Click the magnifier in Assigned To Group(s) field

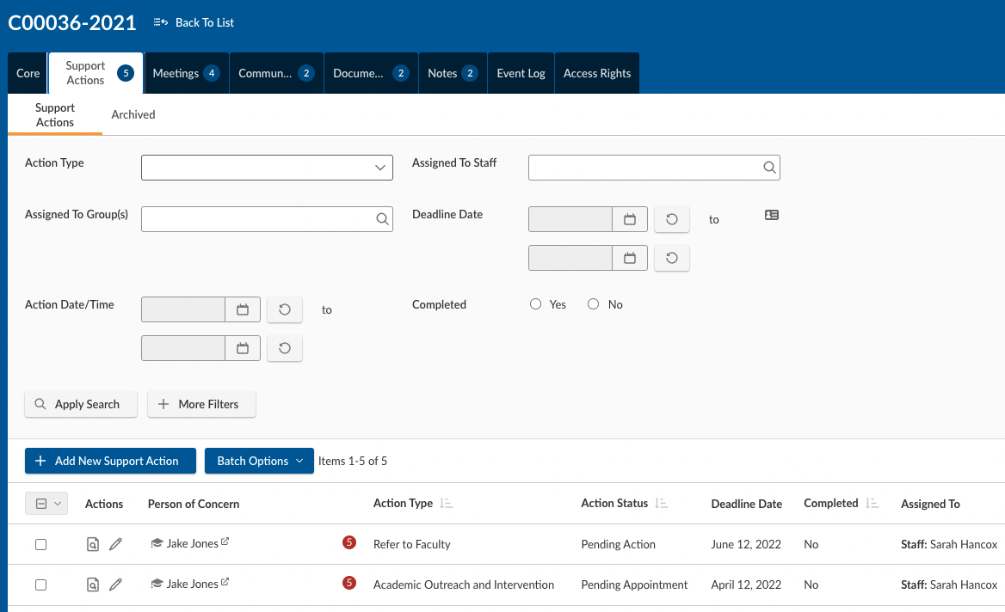pyautogui.click(x=382, y=219)
